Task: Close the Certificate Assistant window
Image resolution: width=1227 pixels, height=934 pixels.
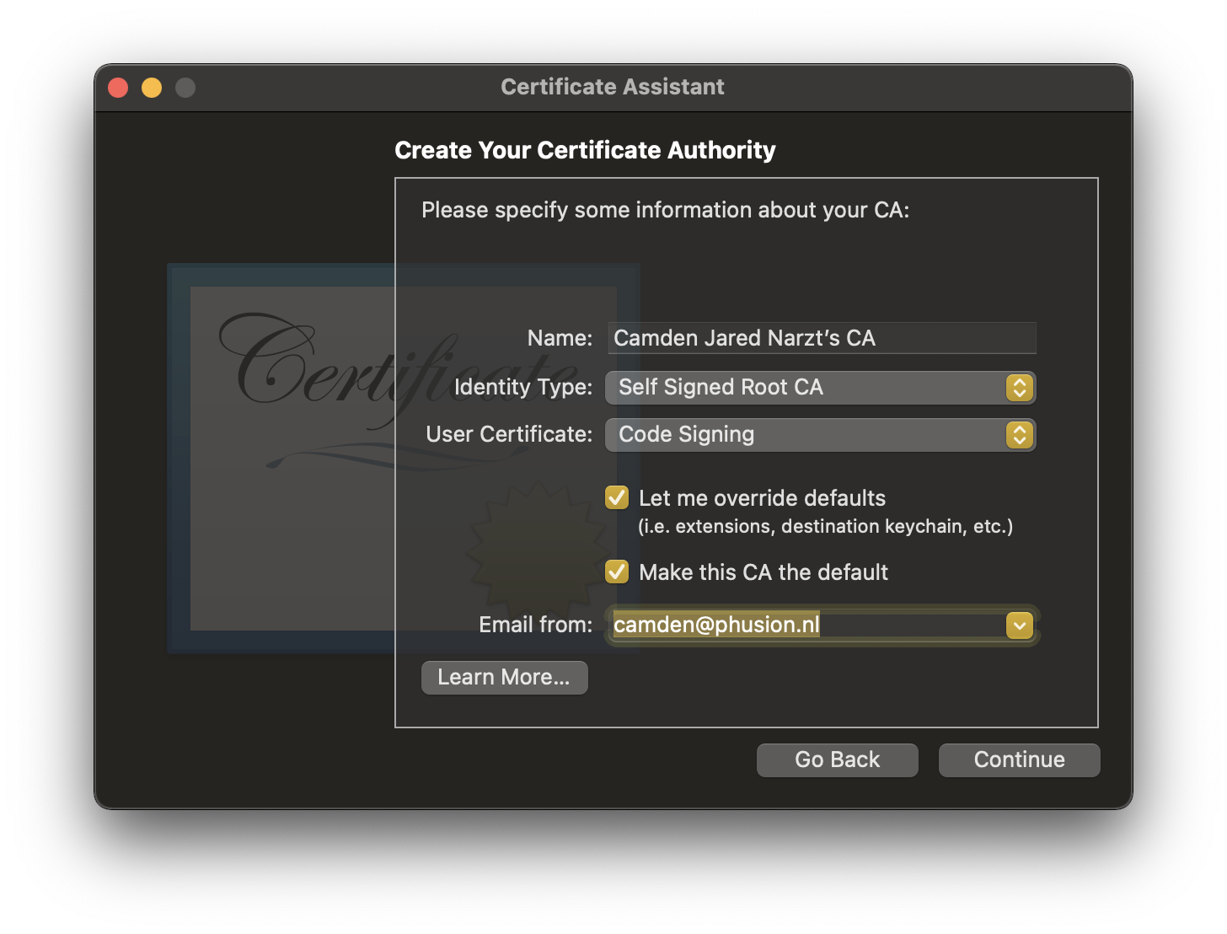Action: pos(118,88)
